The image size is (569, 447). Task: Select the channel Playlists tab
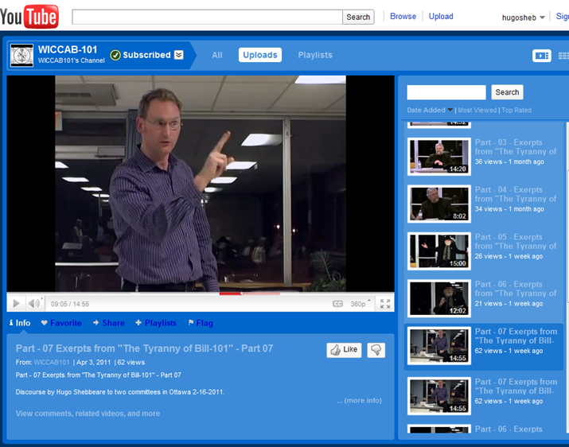(315, 55)
